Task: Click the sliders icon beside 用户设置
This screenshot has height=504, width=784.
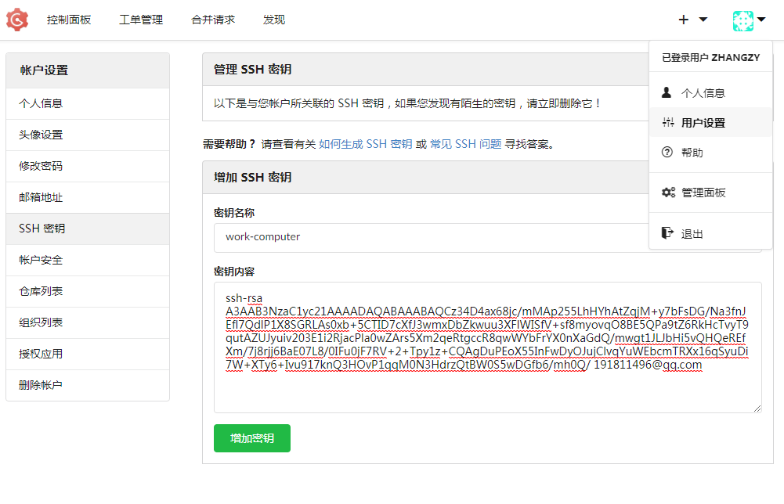Action: [667, 122]
